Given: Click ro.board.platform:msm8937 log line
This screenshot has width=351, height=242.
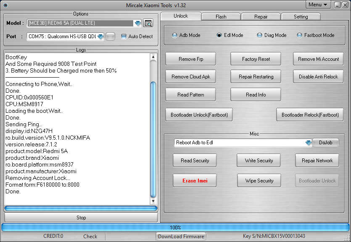Looking at the screenshot, I should [x=40, y=164].
